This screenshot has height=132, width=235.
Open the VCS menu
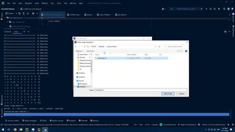65,3
